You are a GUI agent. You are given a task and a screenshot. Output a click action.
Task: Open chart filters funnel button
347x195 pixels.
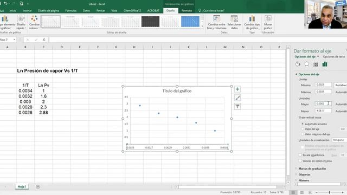click(x=237, y=107)
